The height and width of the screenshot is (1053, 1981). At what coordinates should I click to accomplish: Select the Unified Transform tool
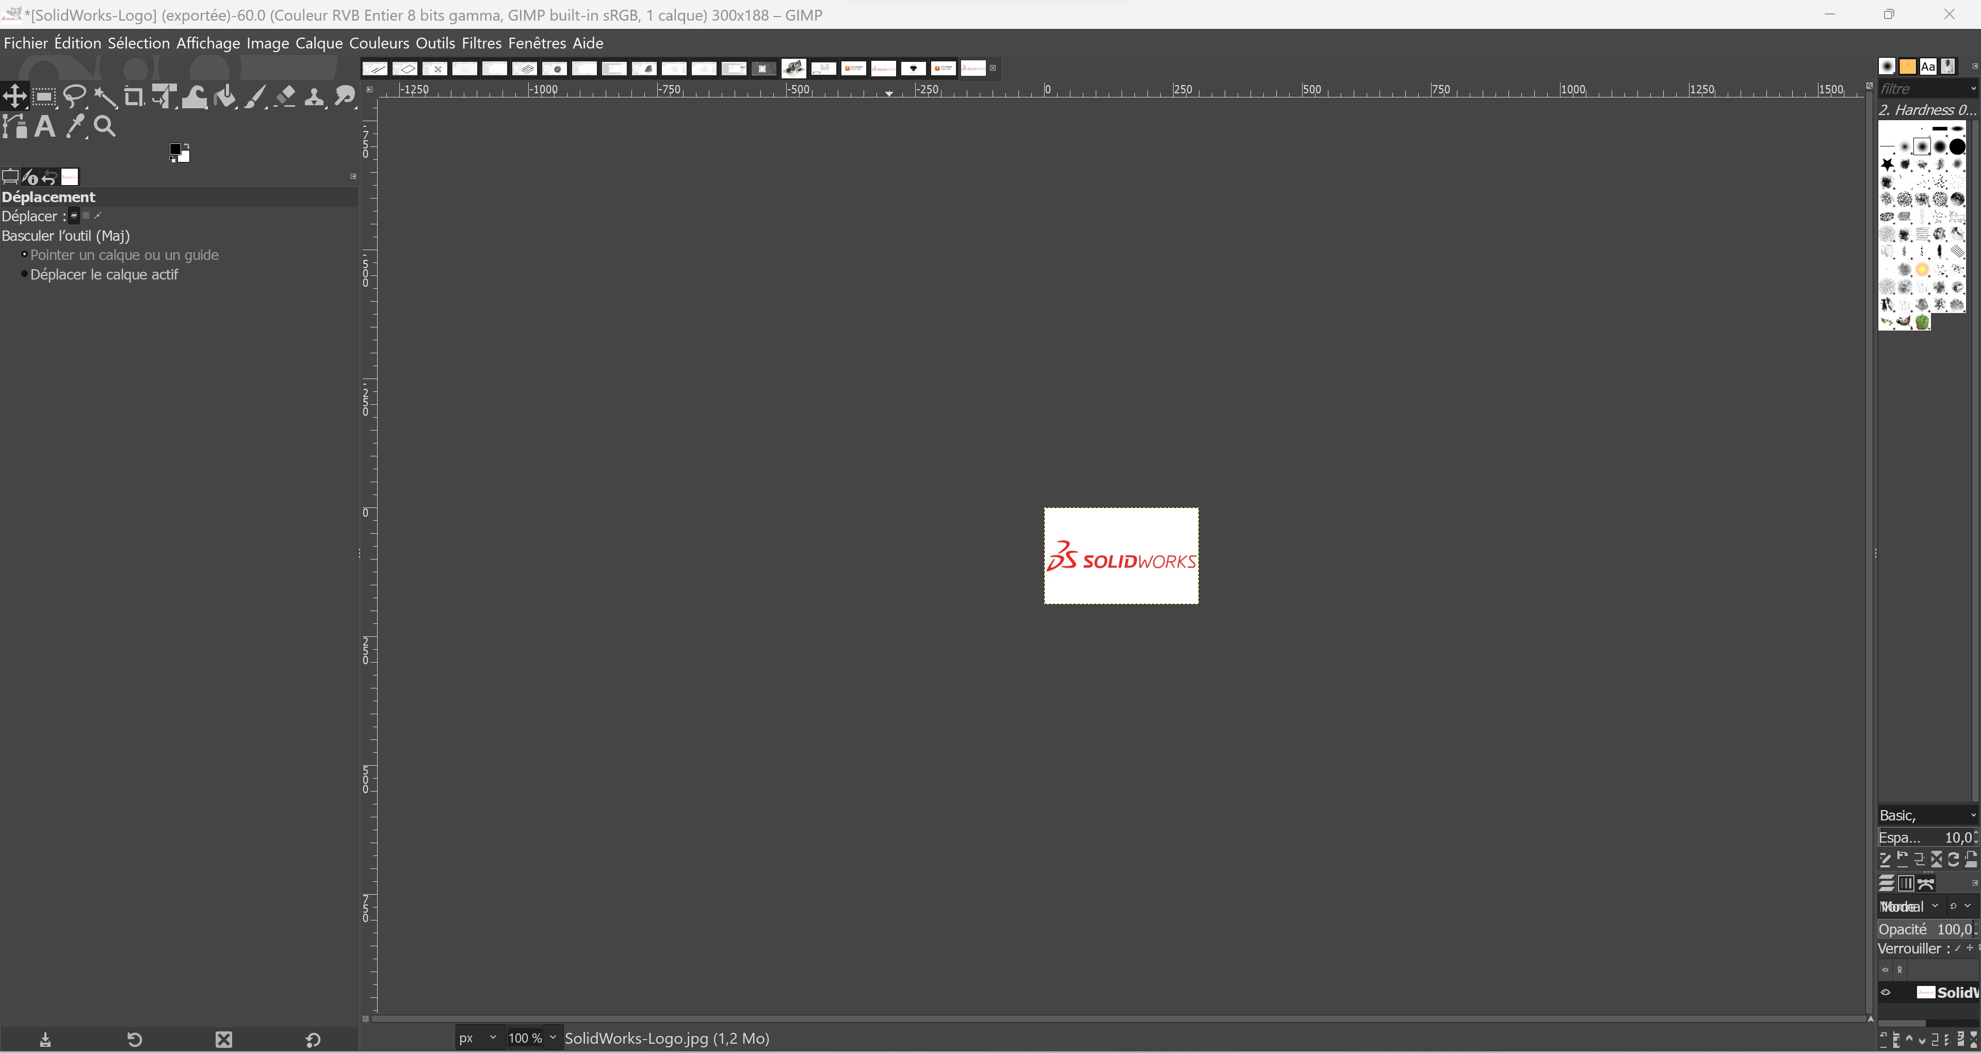(165, 97)
